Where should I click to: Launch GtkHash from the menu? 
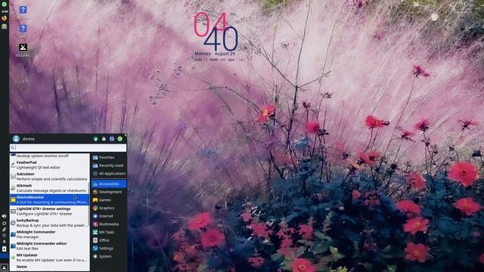pyautogui.click(x=49, y=188)
